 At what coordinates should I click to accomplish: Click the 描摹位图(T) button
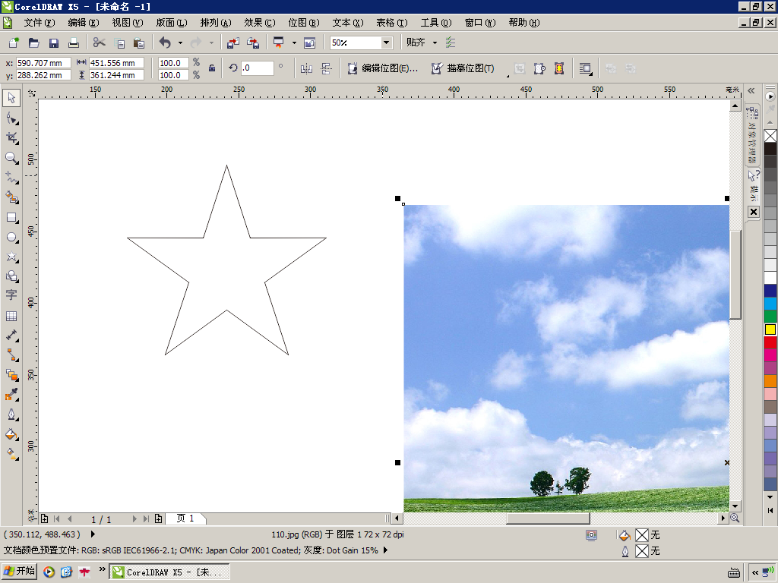point(463,68)
